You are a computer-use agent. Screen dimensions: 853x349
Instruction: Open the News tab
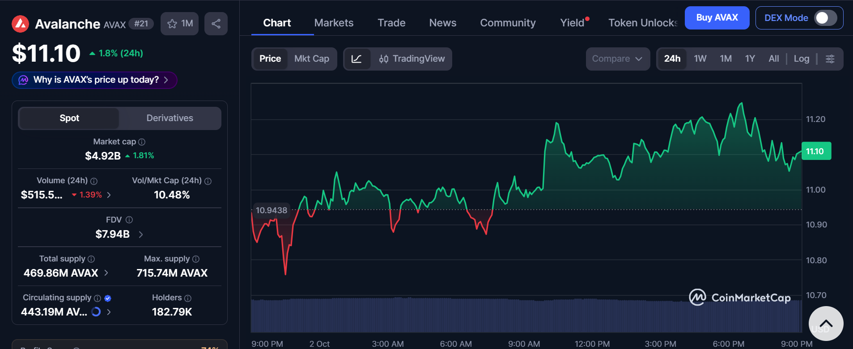click(x=443, y=23)
